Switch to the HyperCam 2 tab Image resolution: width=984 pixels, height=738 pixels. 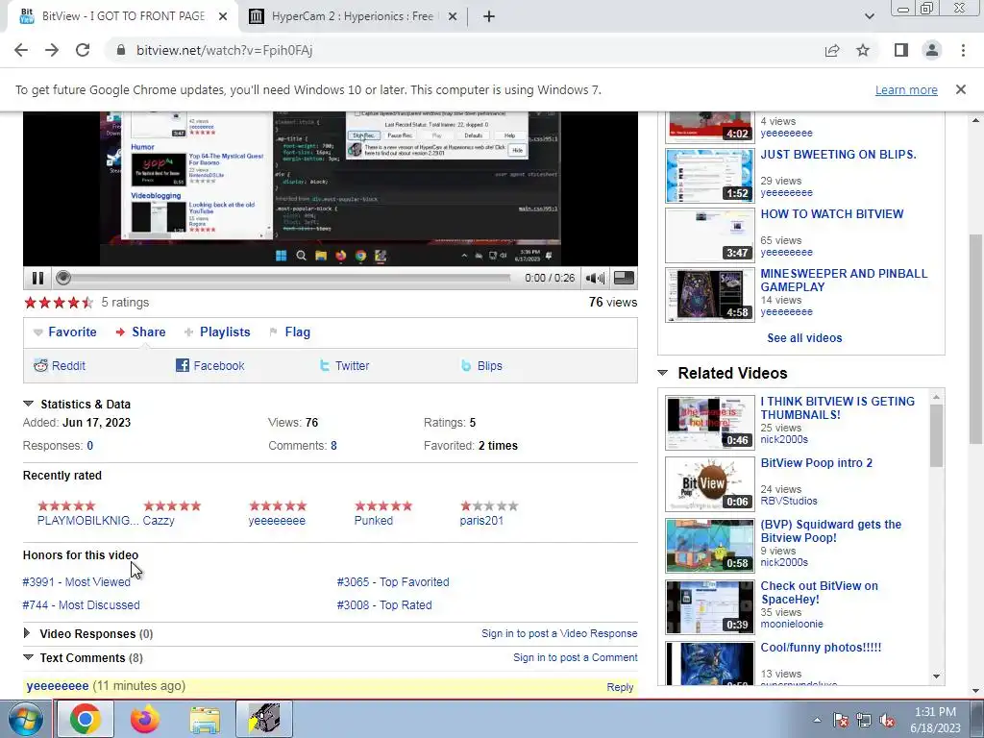[354, 16]
